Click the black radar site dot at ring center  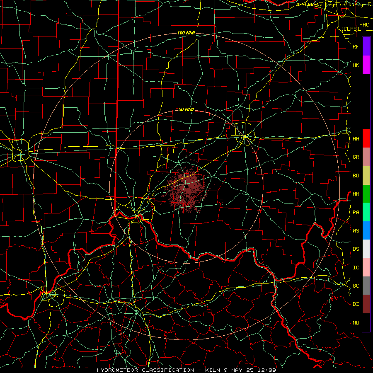[x=187, y=186]
